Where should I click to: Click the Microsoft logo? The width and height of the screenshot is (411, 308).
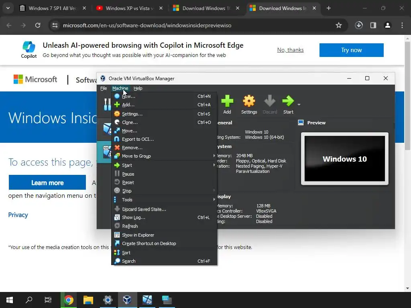pyautogui.click(x=35, y=79)
